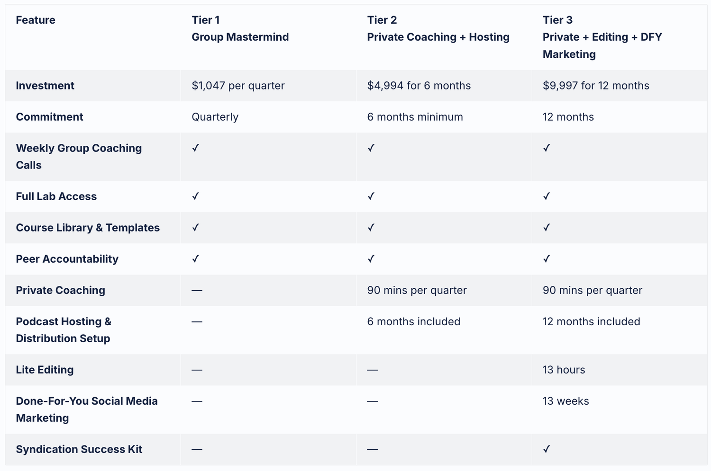711x471 pixels.
Task: Click Tier 1 Weekly Group Coaching Calls checkmark
Action: coord(195,148)
